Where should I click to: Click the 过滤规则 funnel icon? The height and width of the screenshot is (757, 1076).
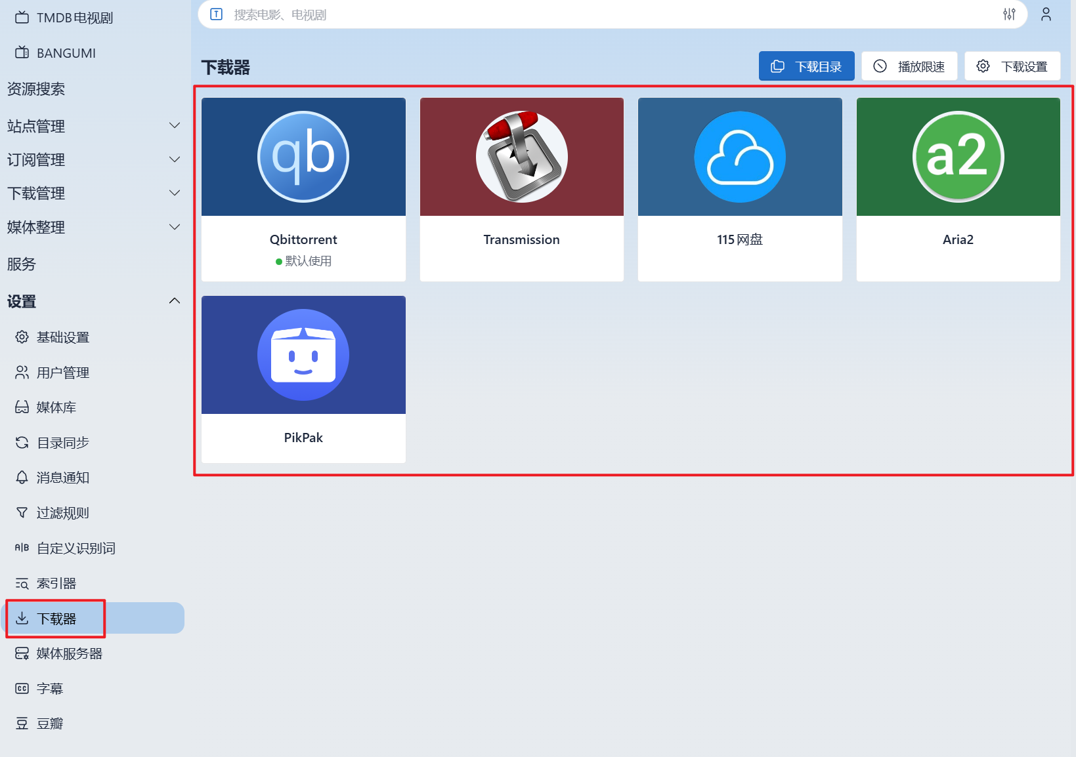point(22,512)
